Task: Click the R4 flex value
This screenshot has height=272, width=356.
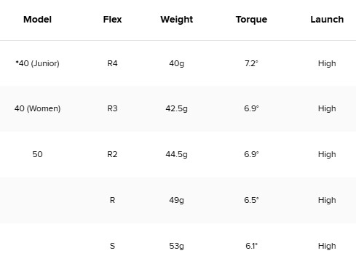Action: 112,63
